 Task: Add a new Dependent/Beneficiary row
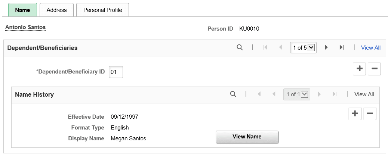(x=360, y=68)
